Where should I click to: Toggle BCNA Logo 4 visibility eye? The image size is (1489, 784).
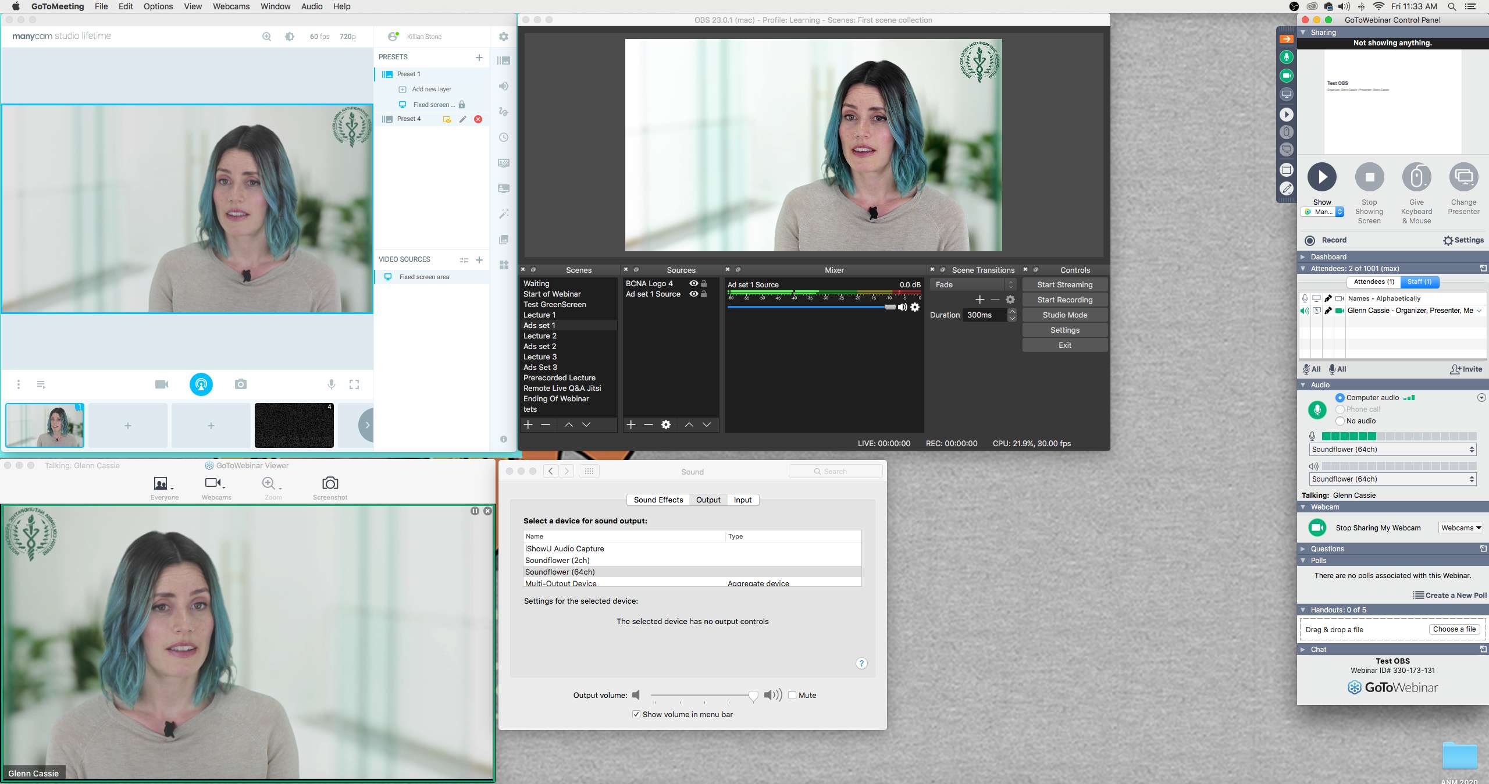point(693,283)
